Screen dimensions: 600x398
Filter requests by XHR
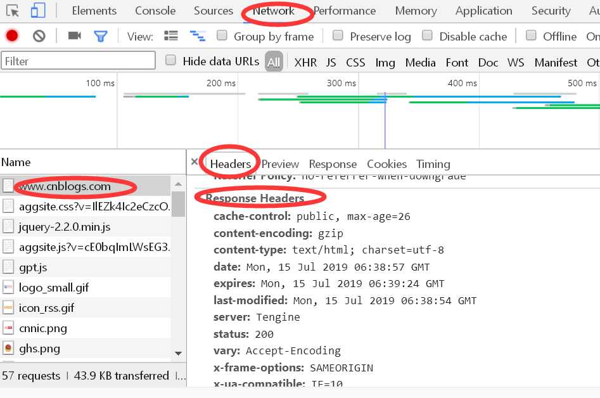[305, 62]
